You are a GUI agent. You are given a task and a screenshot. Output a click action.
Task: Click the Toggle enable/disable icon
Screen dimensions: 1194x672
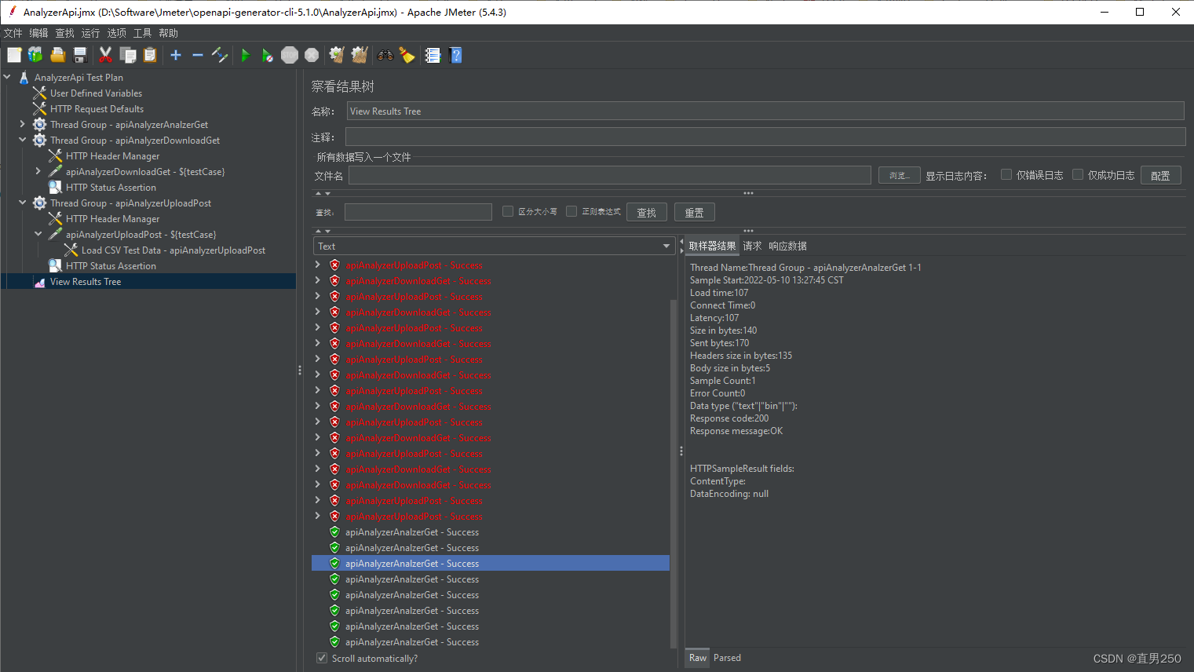pyautogui.click(x=220, y=55)
